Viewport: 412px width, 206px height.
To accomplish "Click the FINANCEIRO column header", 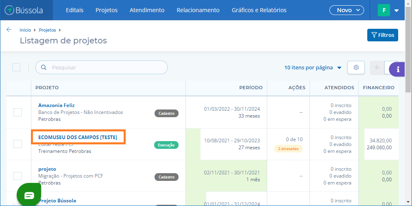I will point(379,88).
